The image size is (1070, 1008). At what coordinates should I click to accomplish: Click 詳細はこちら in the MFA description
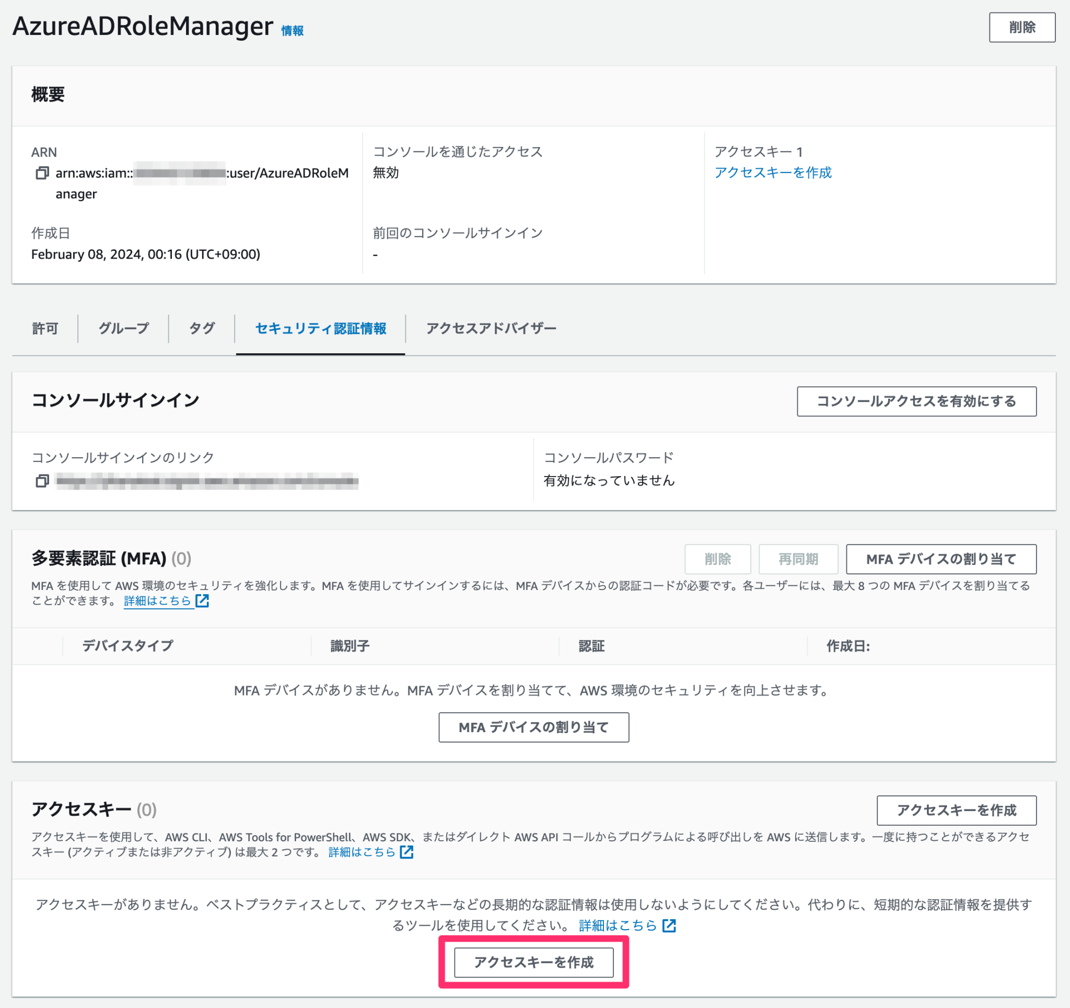tap(158, 601)
